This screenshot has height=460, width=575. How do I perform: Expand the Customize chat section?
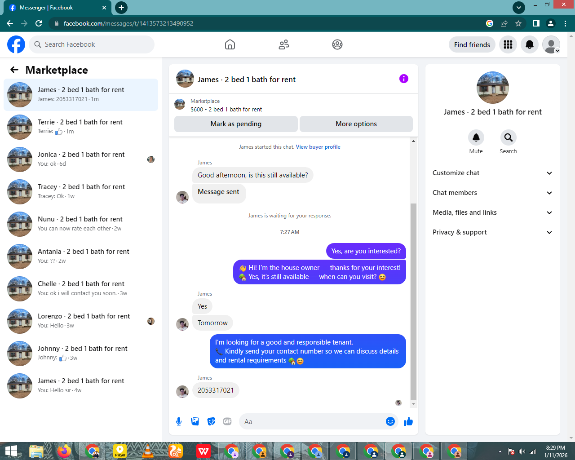[x=493, y=173]
